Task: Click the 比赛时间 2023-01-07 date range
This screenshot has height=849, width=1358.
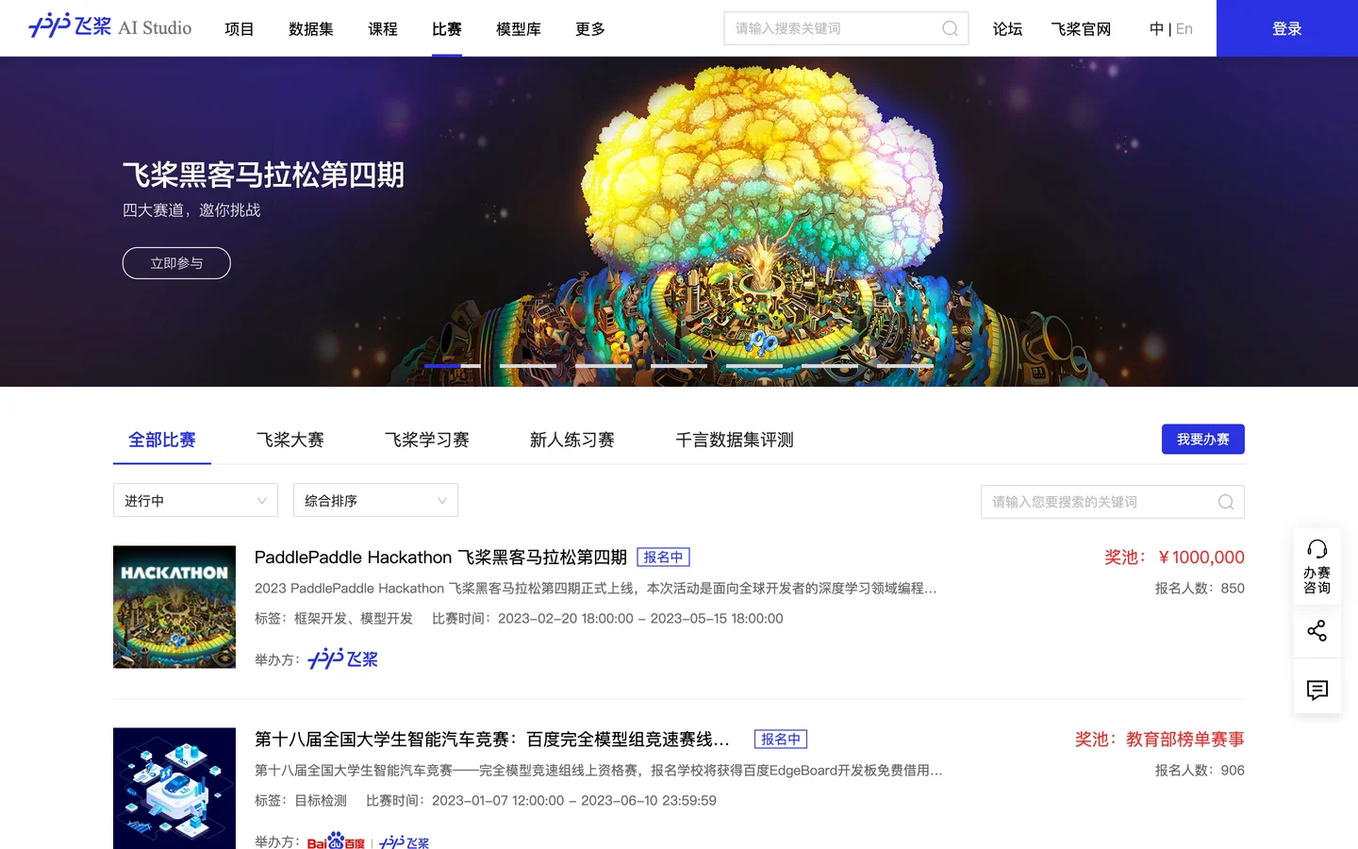Action: tap(541, 801)
